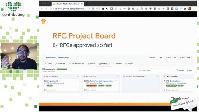Click the Chrome profile avatar
The height and width of the screenshot is (112, 199).
pos(189,9)
